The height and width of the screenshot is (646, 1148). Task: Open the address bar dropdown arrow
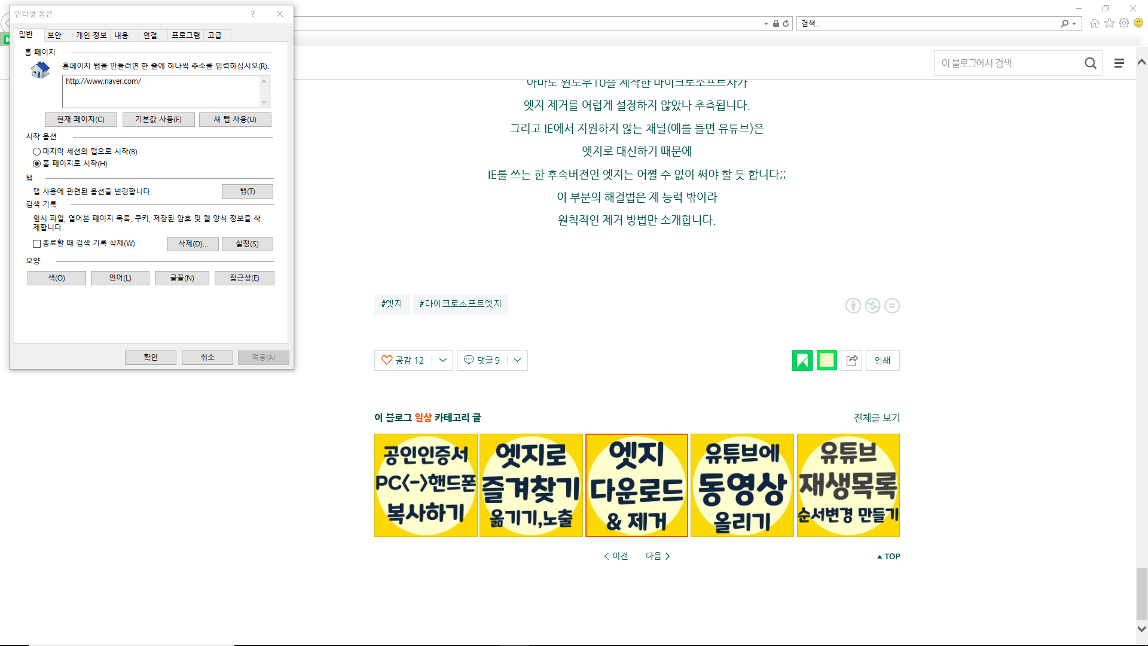pos(766,24)
